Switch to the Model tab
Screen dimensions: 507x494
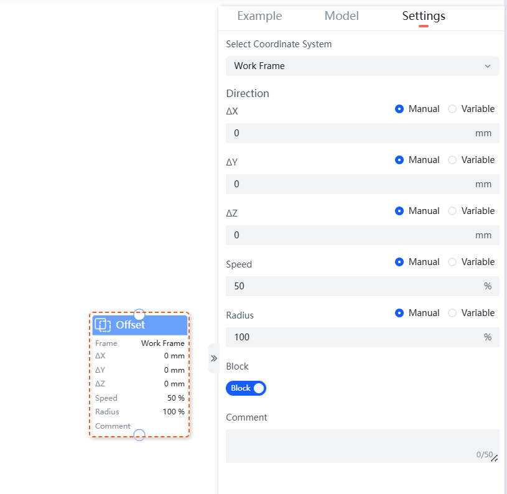click(x=342, y=16)
